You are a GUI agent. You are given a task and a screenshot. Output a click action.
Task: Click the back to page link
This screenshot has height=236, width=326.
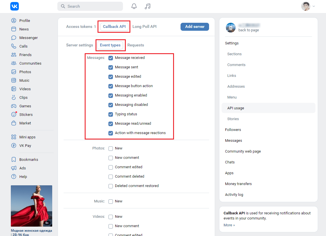pos(249,30)
